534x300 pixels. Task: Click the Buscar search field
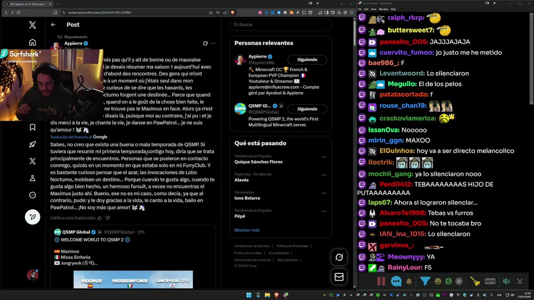tap(281, 25)
